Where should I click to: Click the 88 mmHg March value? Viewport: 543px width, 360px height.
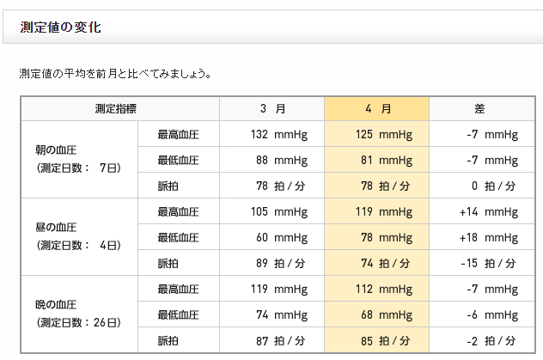282,161
